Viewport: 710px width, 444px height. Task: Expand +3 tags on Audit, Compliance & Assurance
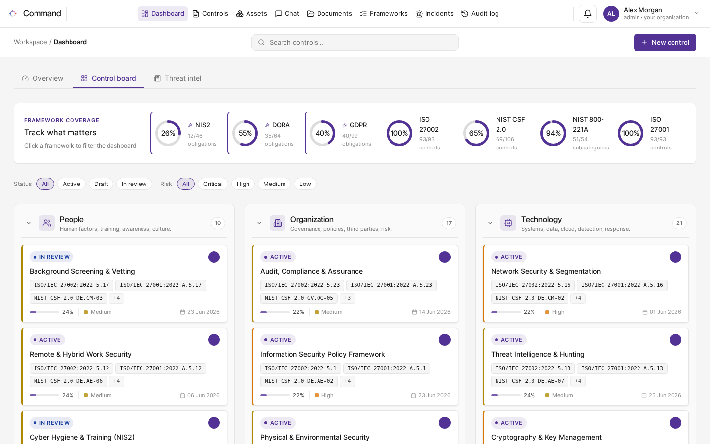348,298
